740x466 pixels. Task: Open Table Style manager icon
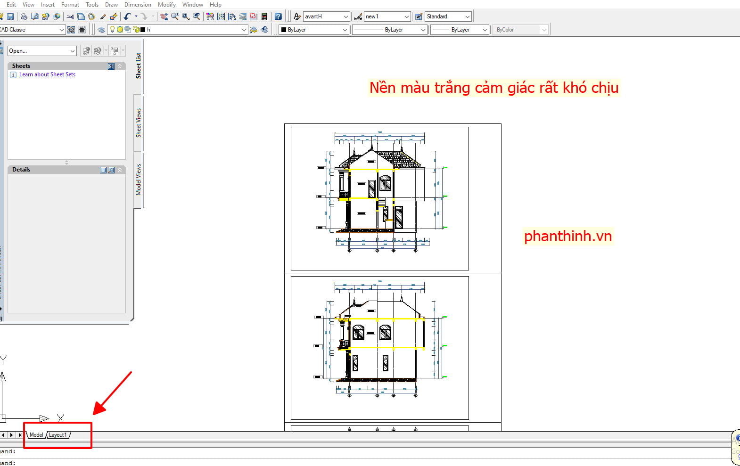pos(419,16)
